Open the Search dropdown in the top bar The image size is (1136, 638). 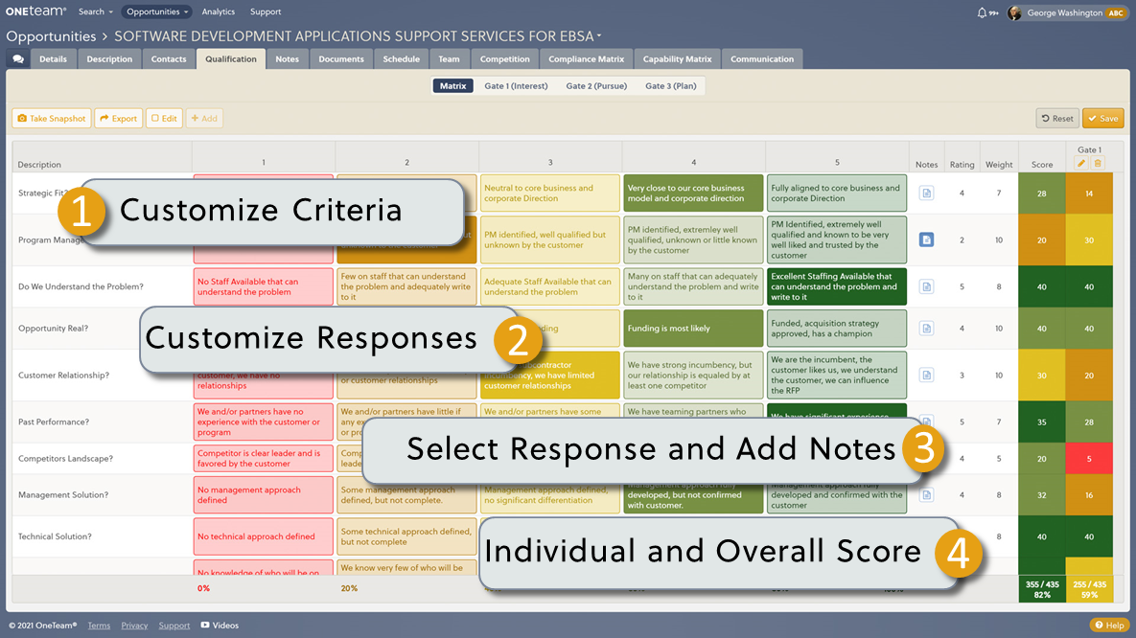click(95, 11)
